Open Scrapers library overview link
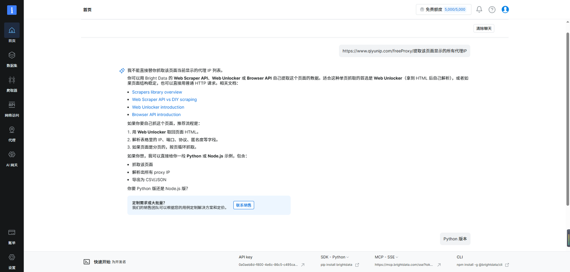The image size is (570, 272). click(x=157, y=92)
